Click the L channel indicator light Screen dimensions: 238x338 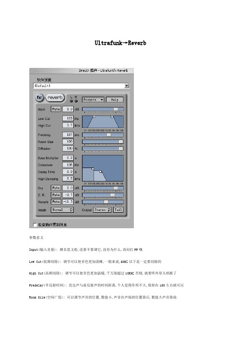tap(71, 101)
